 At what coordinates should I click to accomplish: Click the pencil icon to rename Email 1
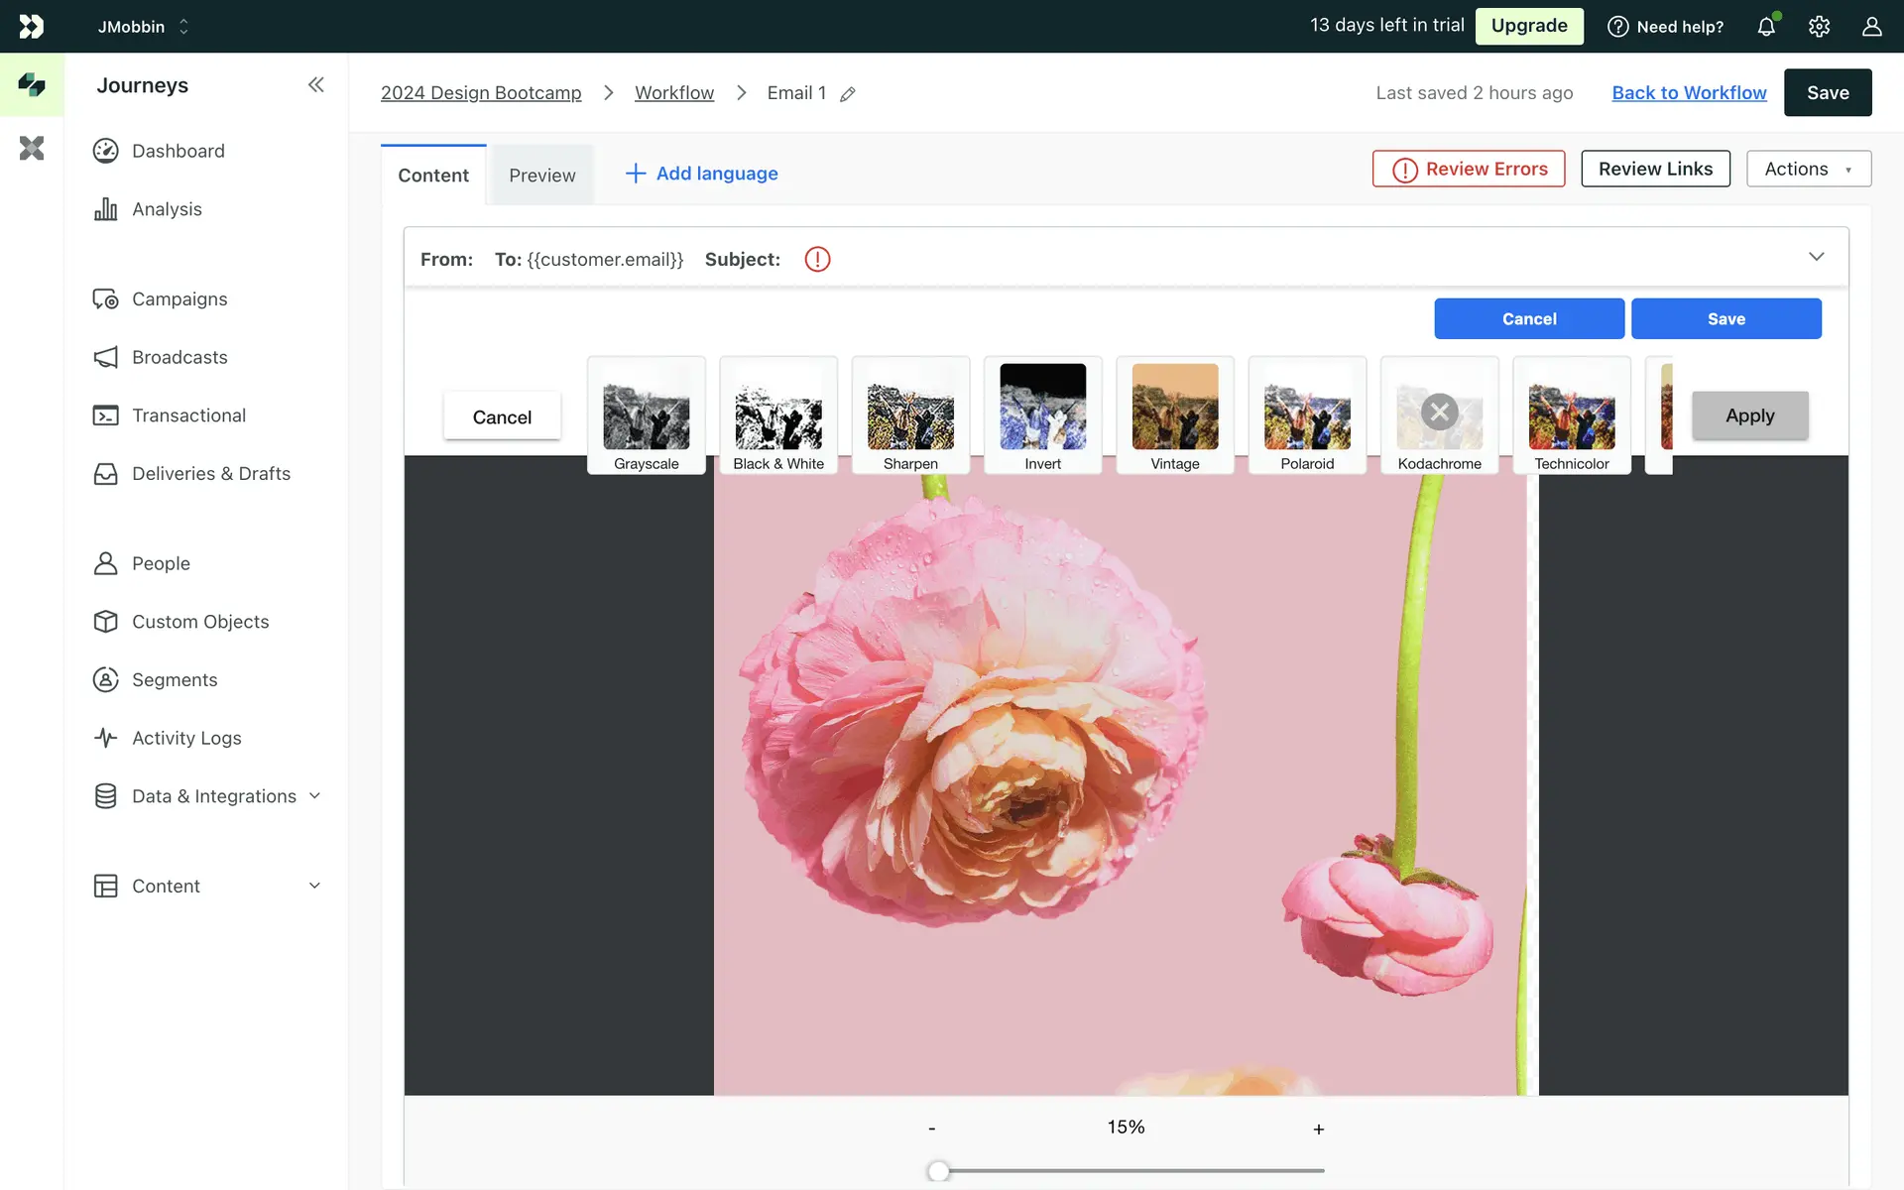pyautogui.click(x=848, y=94)
